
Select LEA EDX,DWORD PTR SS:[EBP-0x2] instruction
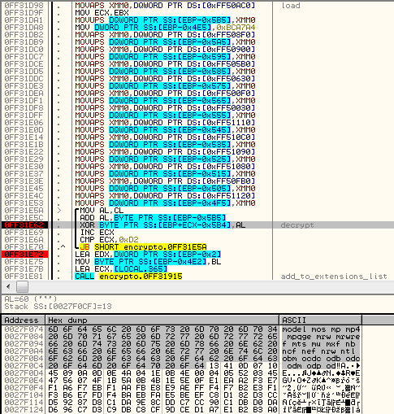pyautogui.click(x=148, y=255)
